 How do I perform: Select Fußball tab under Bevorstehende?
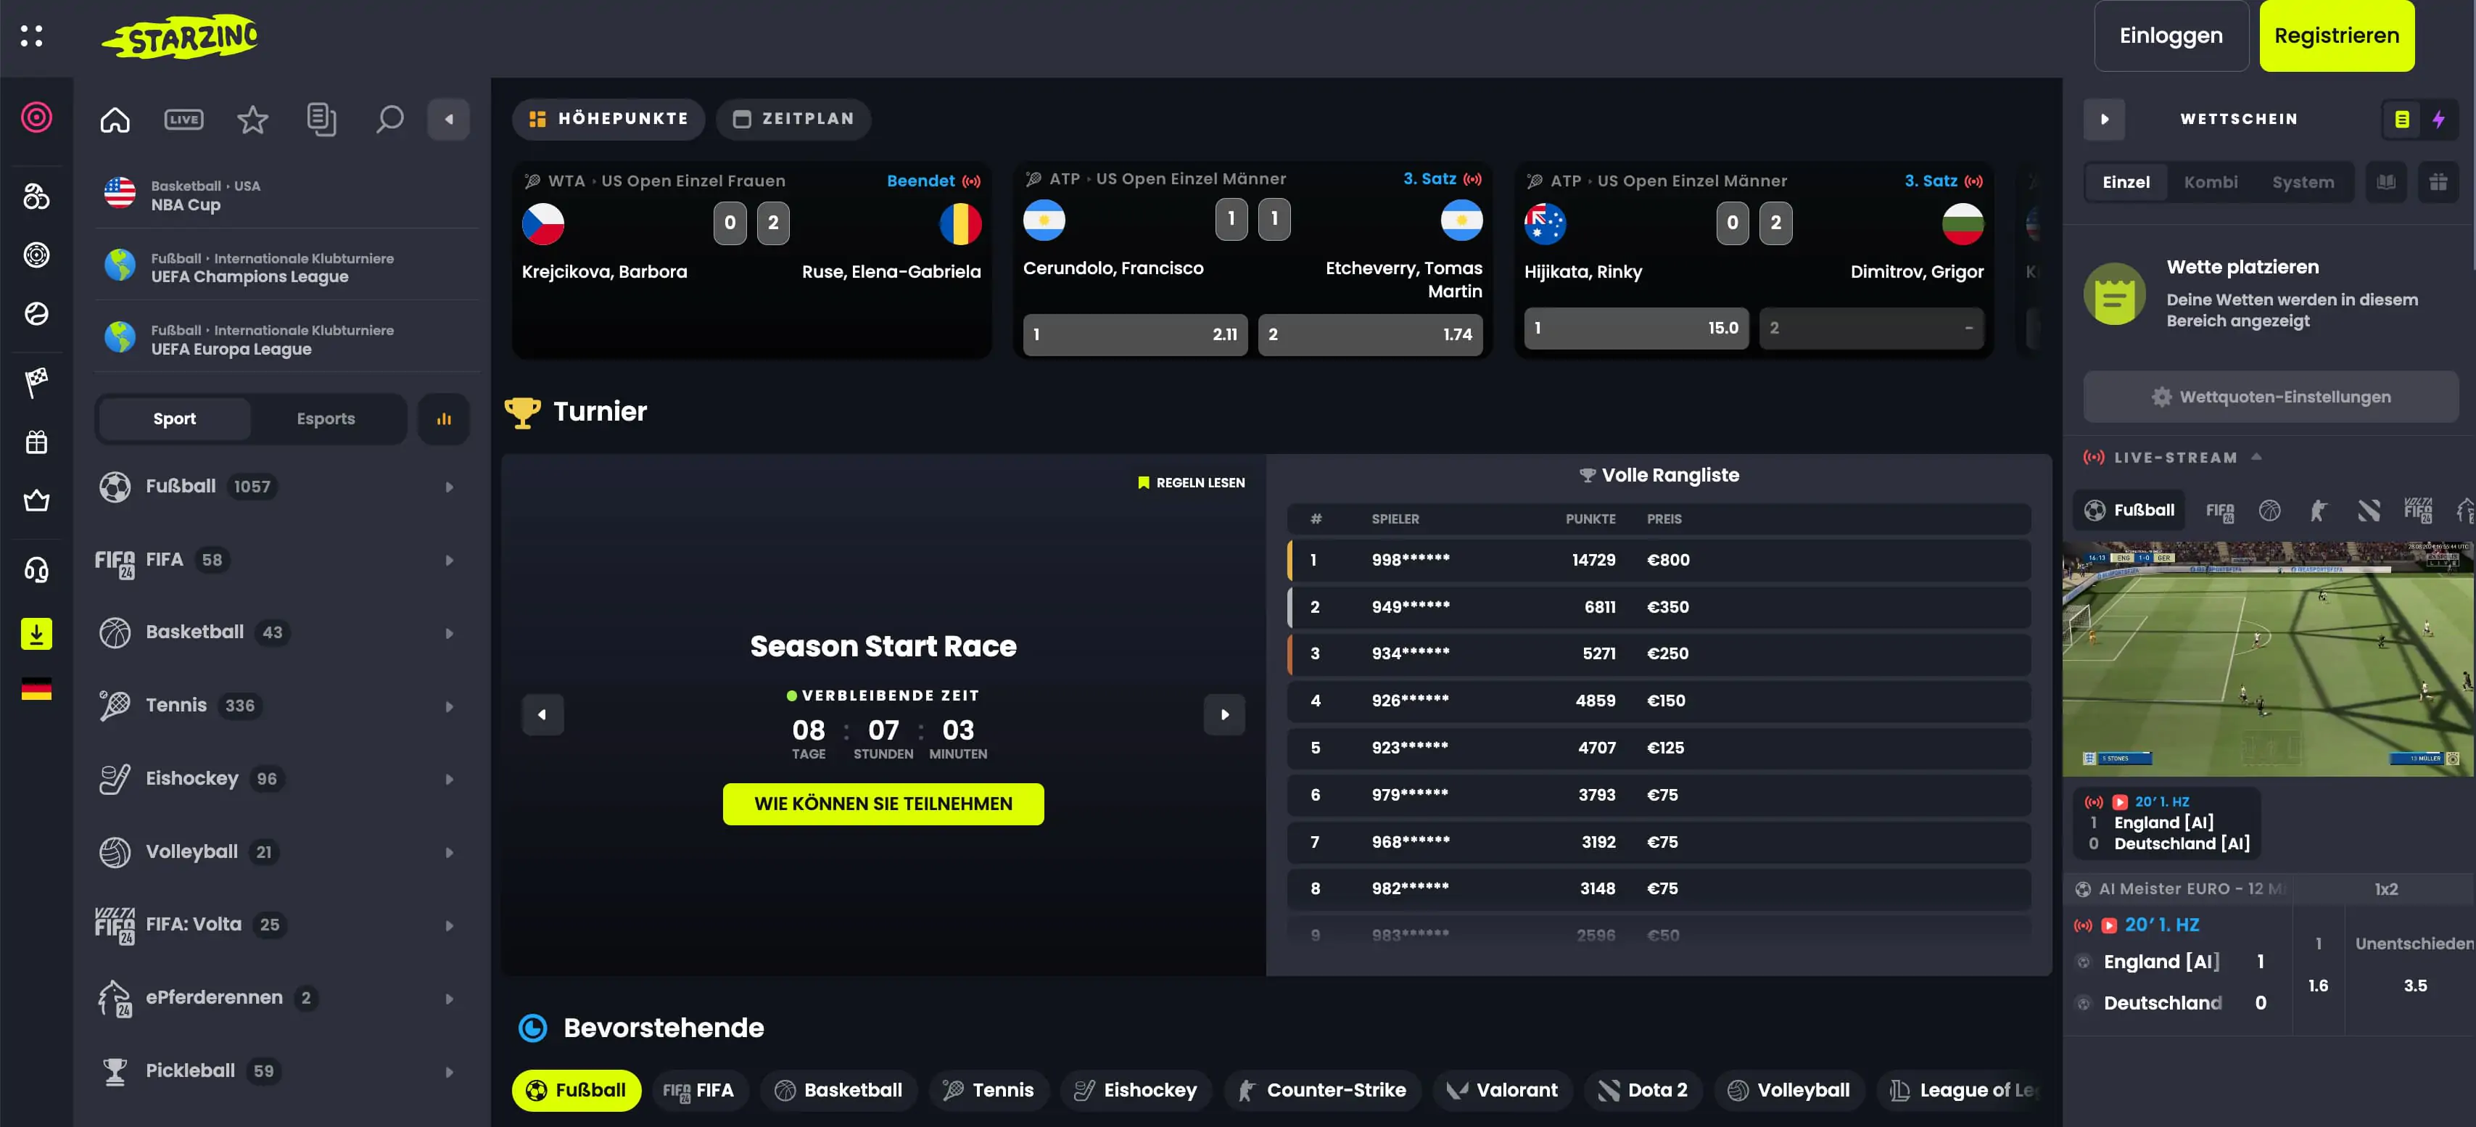tap(577, 1091)
